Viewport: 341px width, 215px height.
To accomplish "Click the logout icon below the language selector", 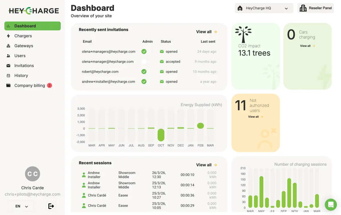I will tap(51, 206).
